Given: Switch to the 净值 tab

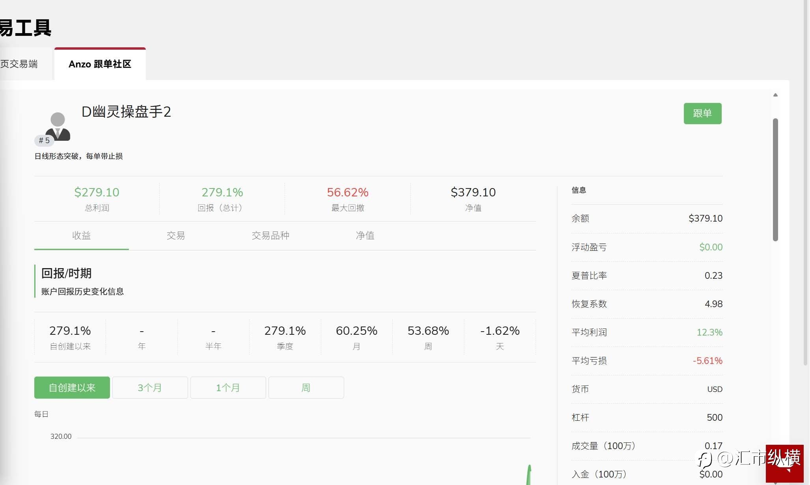Looking at the screenshot, I should point(365,236).
